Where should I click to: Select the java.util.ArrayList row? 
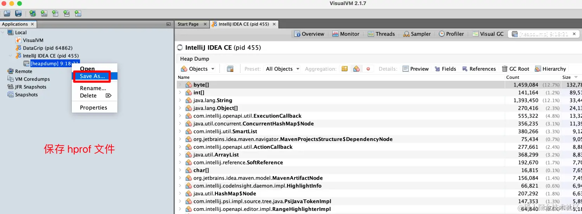click(x=379, y=155)
